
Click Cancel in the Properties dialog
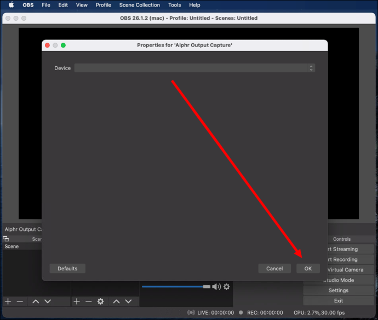click(x=274, y=269)
